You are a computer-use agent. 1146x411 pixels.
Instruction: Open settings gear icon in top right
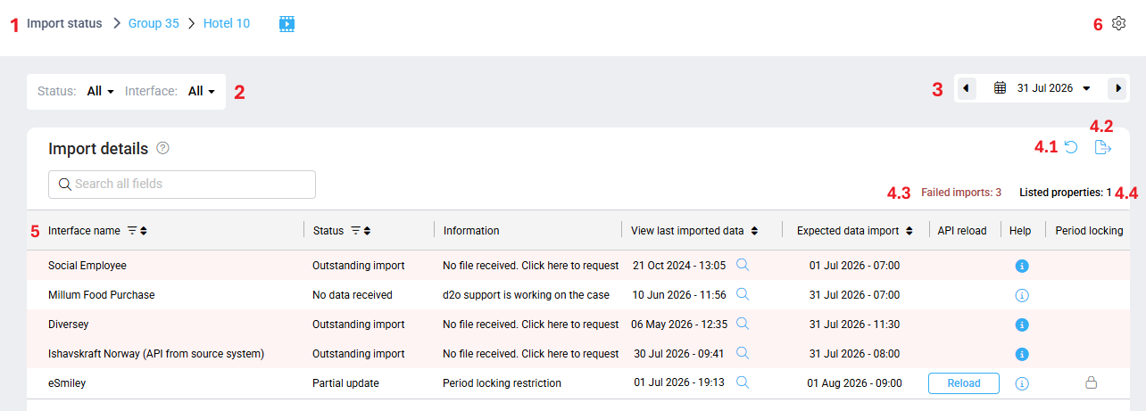1118,23
